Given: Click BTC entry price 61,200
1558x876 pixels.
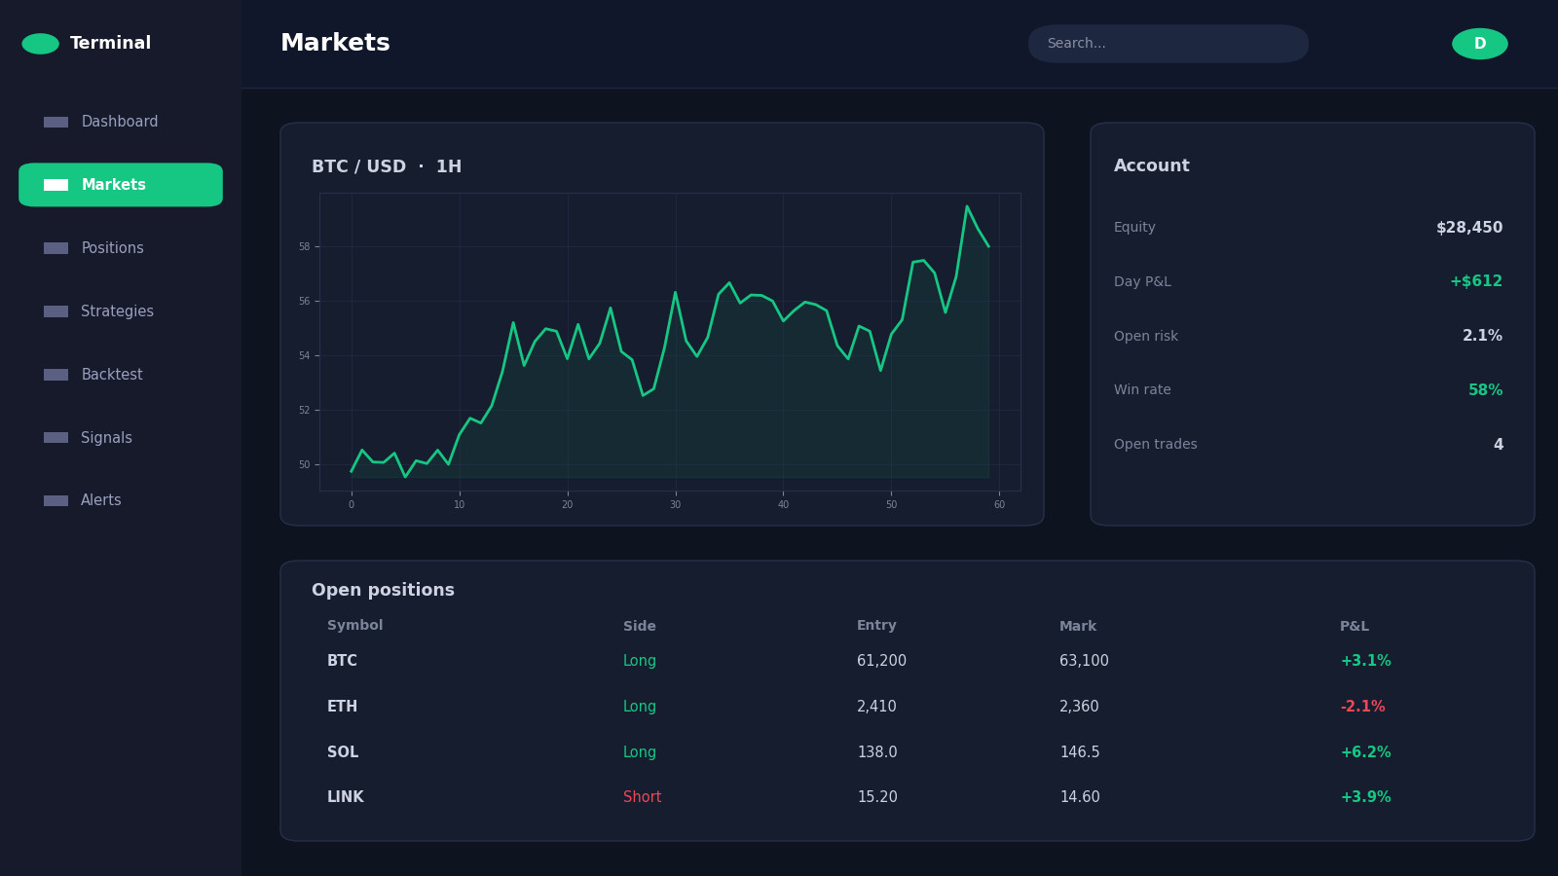Looking at the screenshot, I should [x=881, y=662].
